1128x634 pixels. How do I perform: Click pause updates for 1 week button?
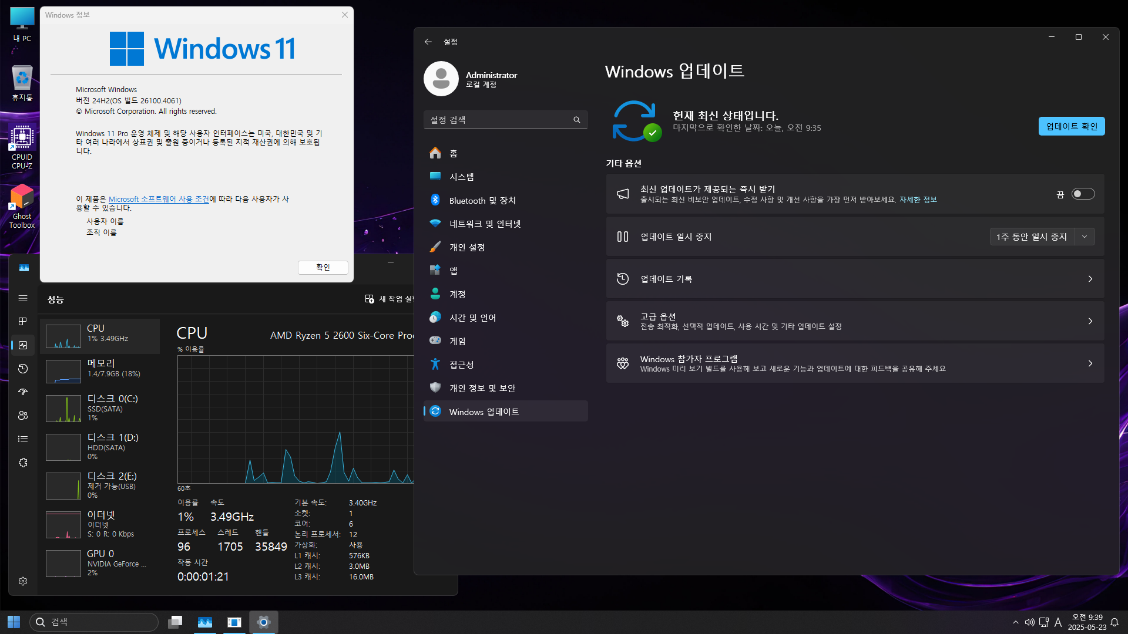[1032, 237]
